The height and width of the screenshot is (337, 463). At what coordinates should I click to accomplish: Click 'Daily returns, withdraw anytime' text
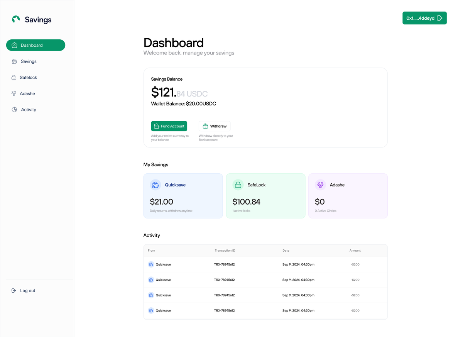click(x=171, y=211)
